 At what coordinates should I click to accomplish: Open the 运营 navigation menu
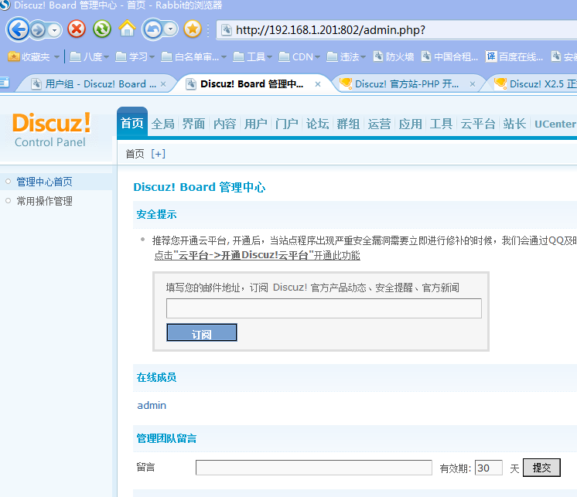[x=380, y=124]
